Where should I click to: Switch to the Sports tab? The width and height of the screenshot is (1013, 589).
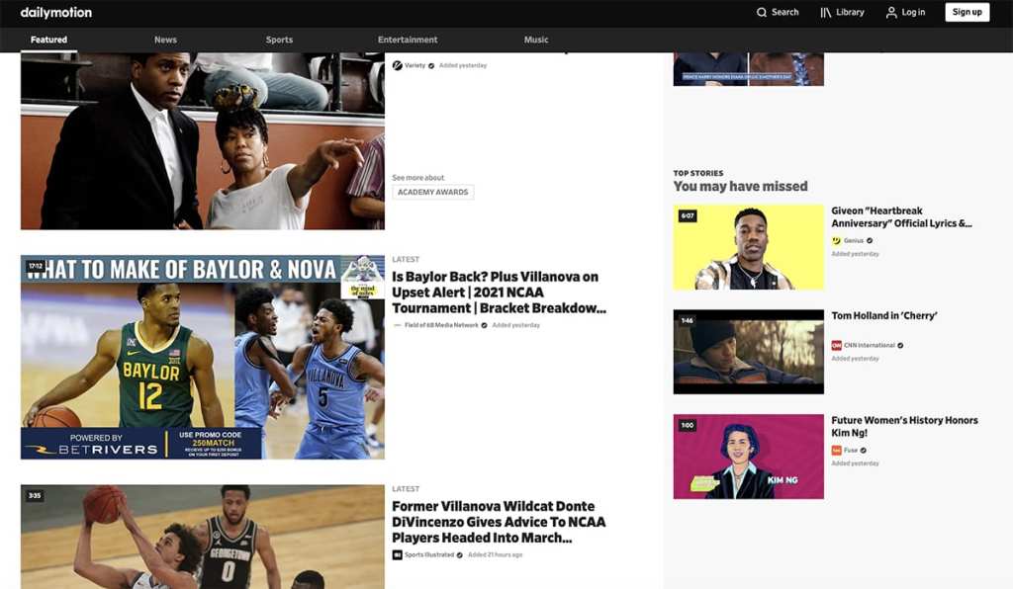point(279,40)
